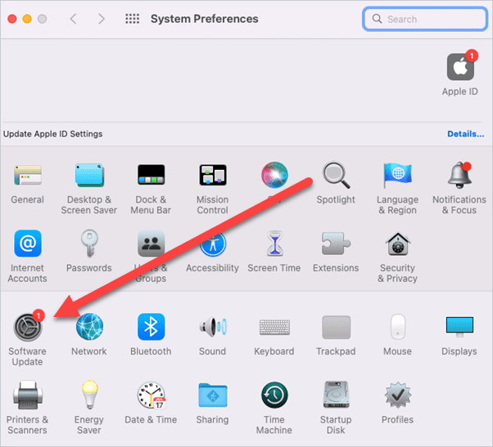Open Energy Saver settings

pyautogui.click(x=89, y=395)
